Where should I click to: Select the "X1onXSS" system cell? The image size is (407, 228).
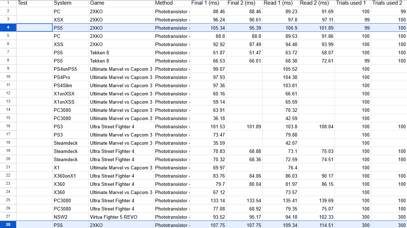coord(70,102)
